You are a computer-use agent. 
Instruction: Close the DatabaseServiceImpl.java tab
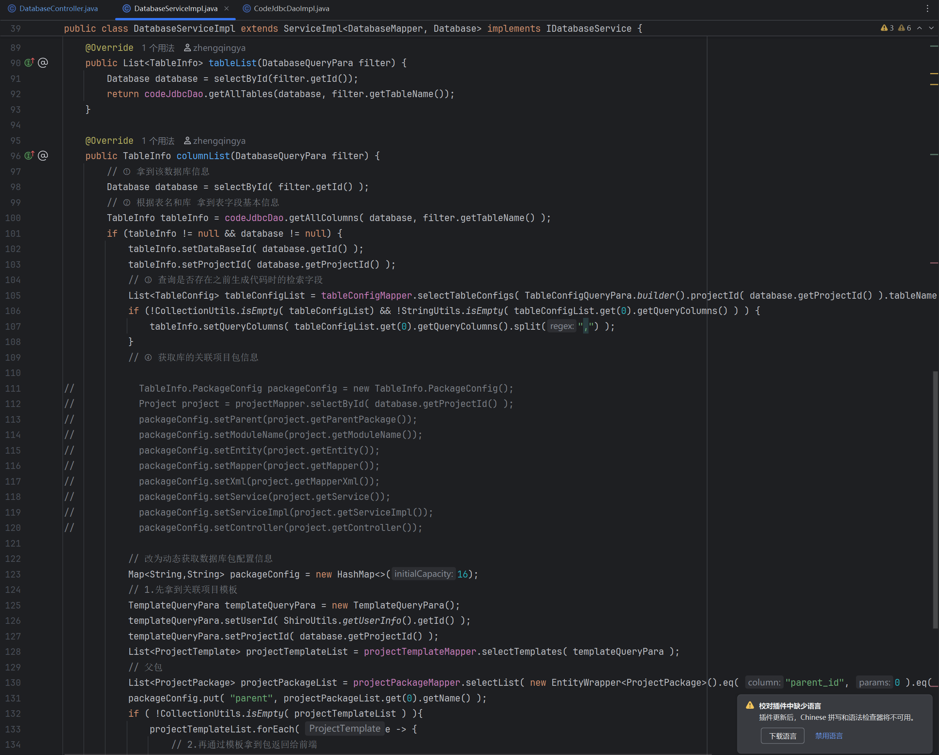tap(227, 8)
